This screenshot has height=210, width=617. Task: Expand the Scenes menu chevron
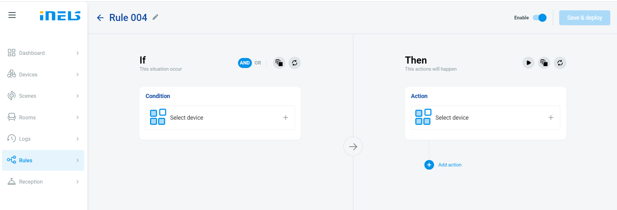[x=77, y=96]
